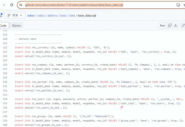Screen dimensions: 185x127
Task: Select line number 126
Action: [5, 65]
